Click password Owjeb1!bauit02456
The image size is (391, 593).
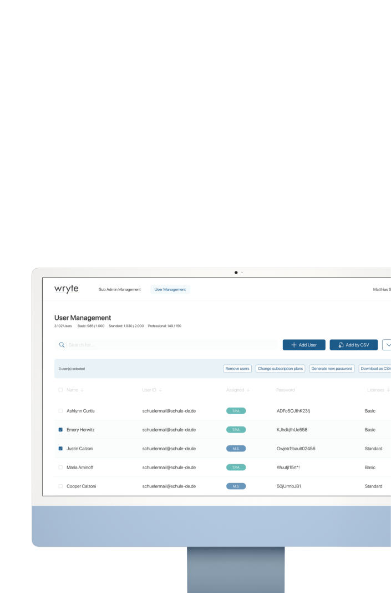[296, 449]
